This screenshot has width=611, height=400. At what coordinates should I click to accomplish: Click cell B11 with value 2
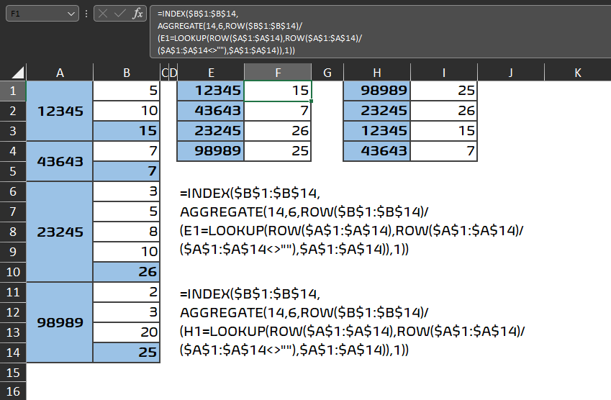point(127,292)
